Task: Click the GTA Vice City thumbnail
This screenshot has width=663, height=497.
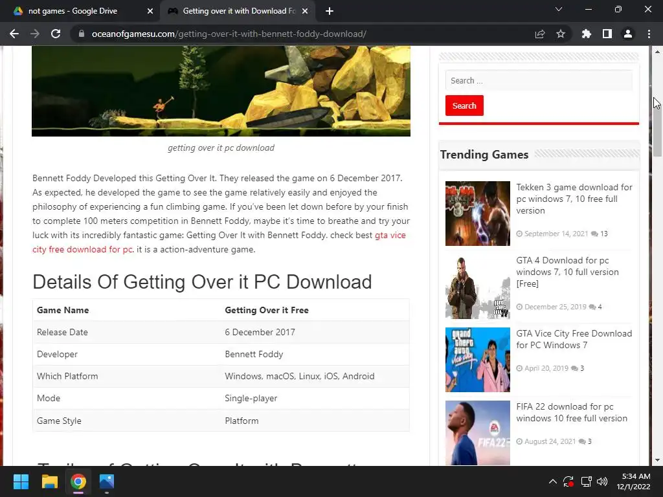Action: (x=477, y=360)
